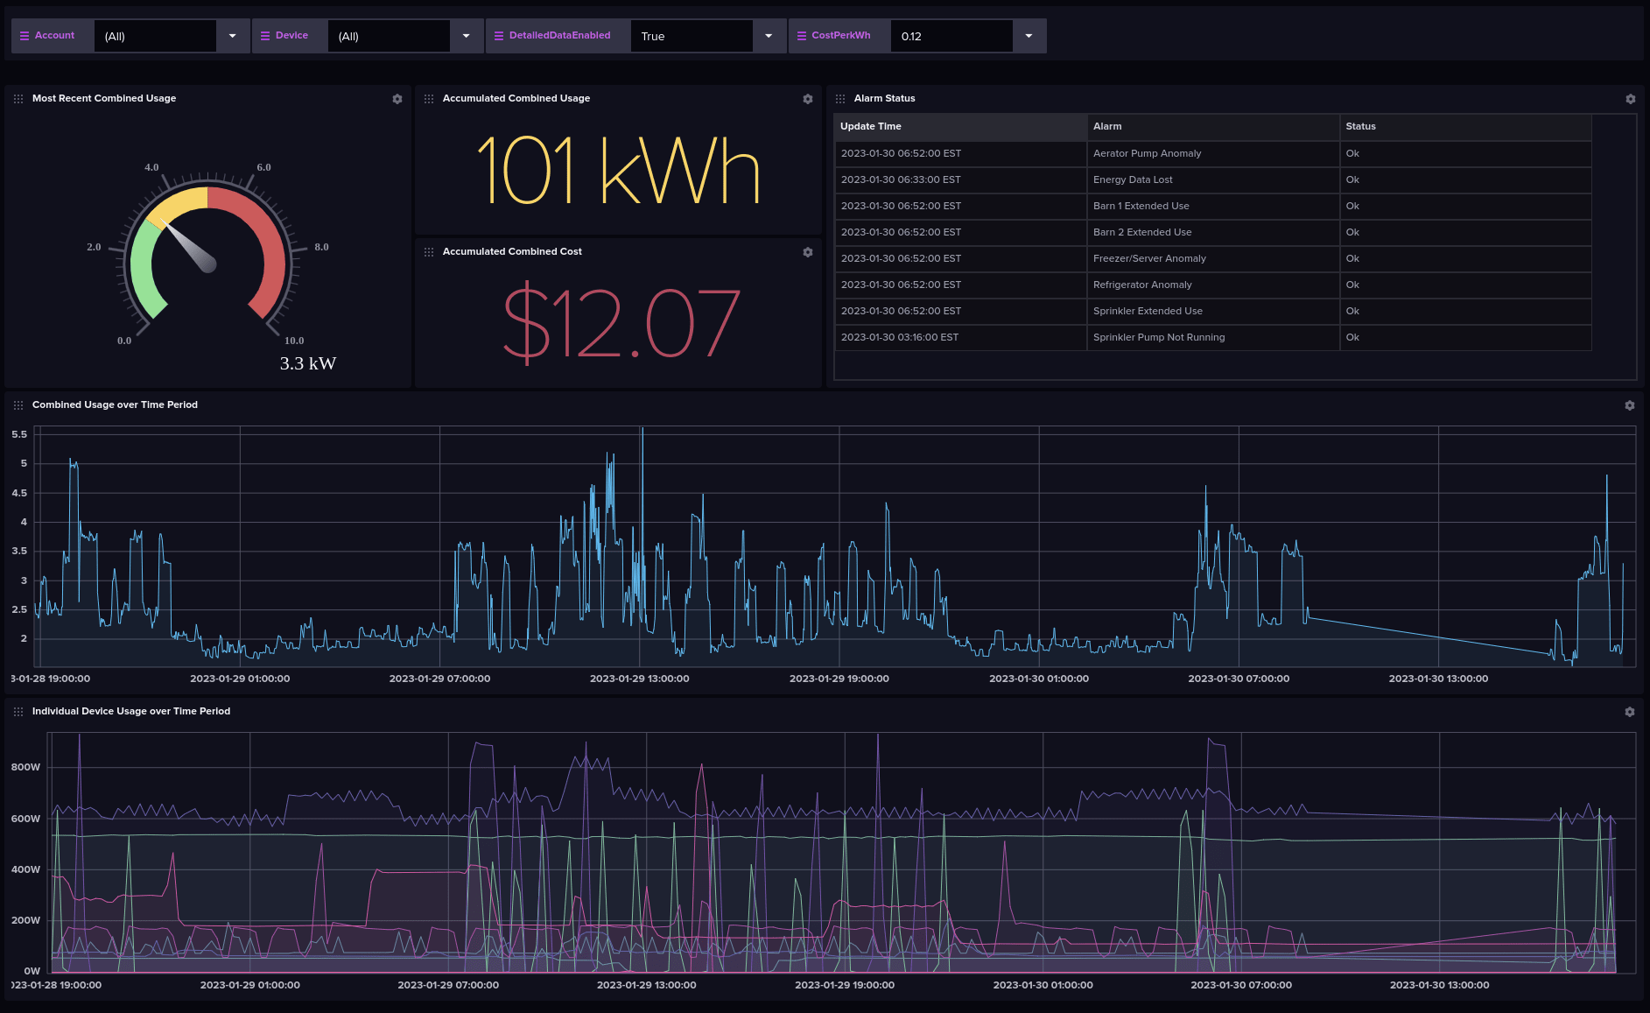Open the settings gear on Accumulated Combined Cost panel

pos(808,252)
